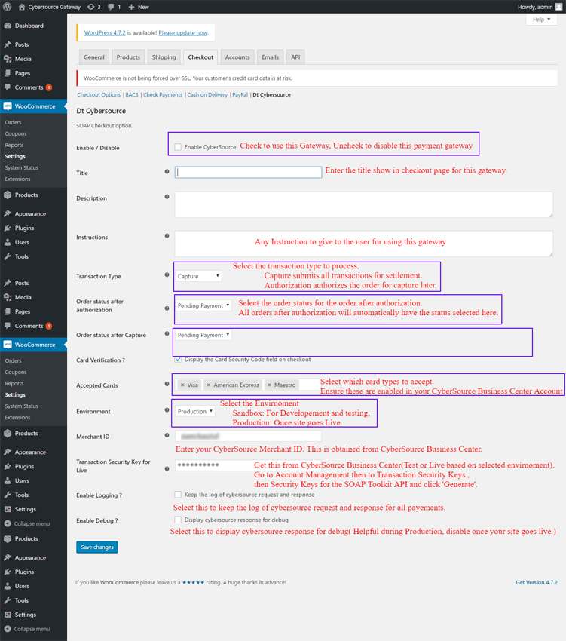Open the Transaction Type Capture dropdown
566x641 pixels.
[x=199, y=276]
